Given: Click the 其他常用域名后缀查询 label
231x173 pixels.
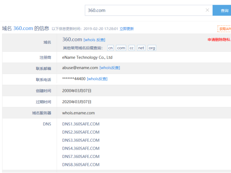Looking at the screenshot, I should point(83,48).
